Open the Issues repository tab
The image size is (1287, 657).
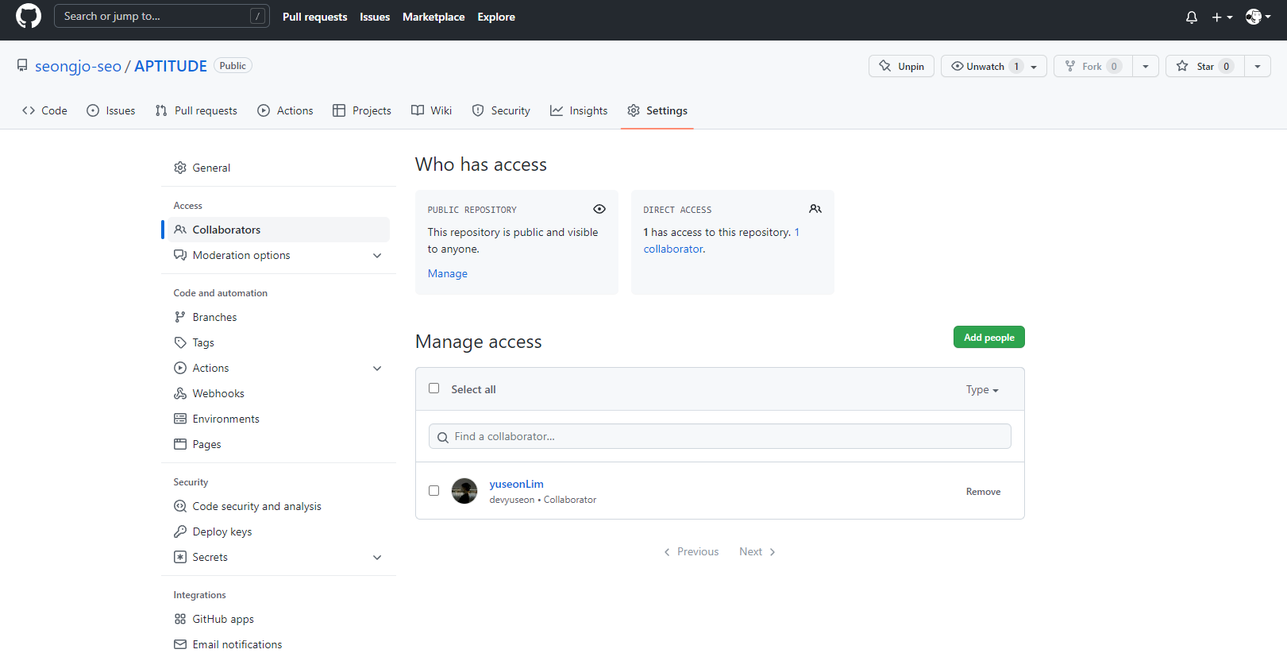[111, 110]
